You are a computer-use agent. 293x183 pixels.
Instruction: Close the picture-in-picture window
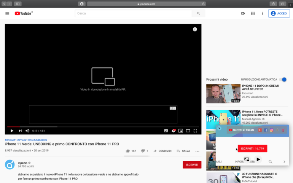(x=220, y=129)
